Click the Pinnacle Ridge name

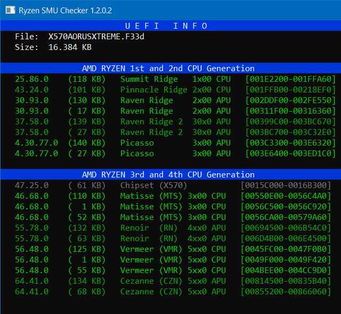coord(154,90)
